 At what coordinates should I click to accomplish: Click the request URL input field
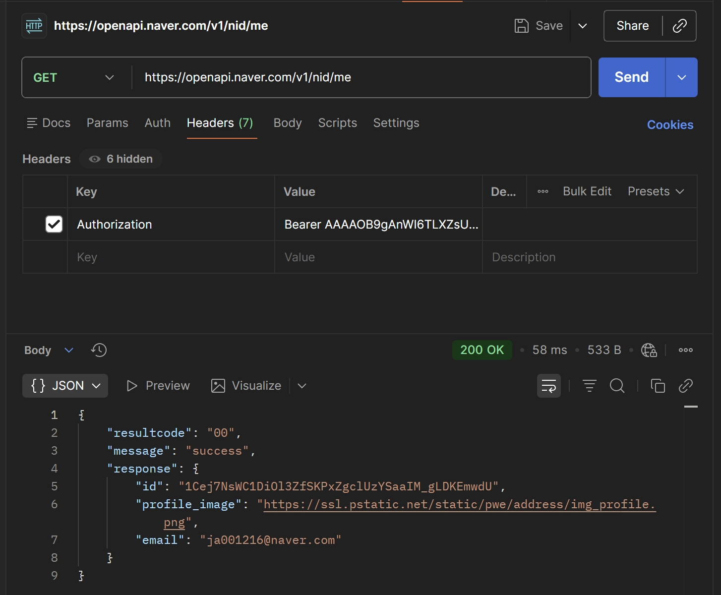362,77
